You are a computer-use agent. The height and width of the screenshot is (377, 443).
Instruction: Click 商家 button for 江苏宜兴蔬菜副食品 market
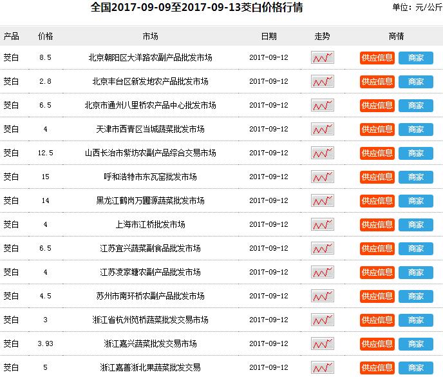coord(415,249)
